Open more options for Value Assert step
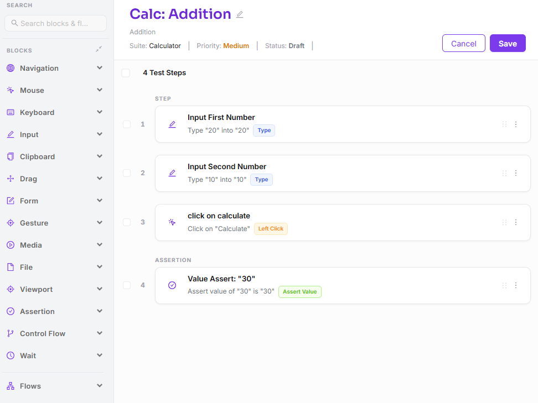This screenshot has height=403, width=538. tap(516, 285)
